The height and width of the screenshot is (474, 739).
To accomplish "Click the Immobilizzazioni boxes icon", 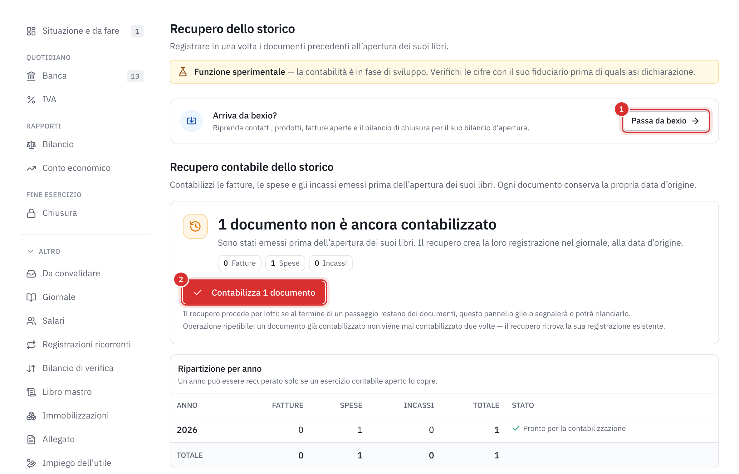I will coord(31,416).
